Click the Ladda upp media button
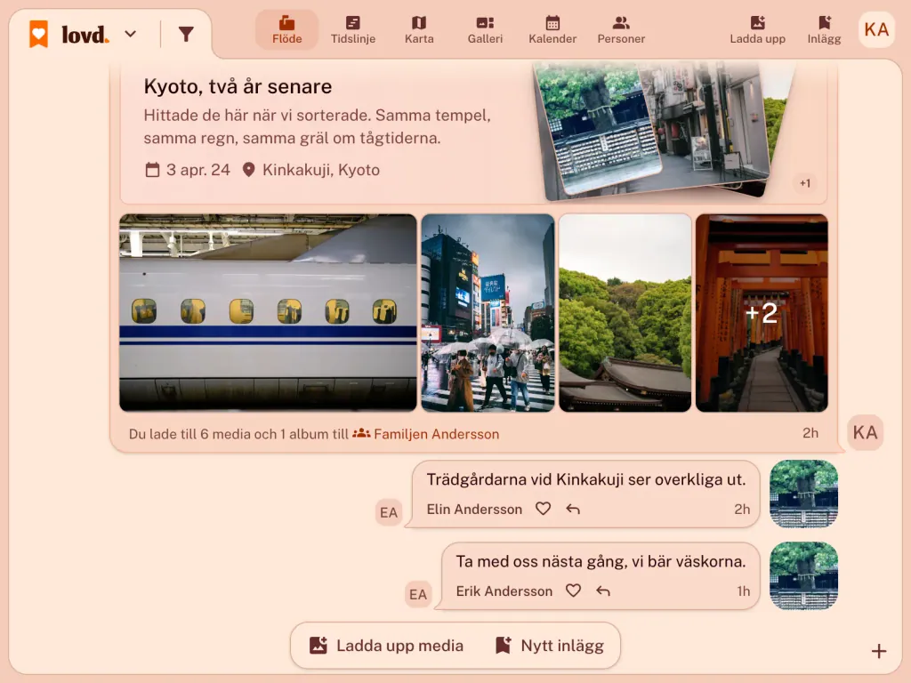 tap(386, 646)
